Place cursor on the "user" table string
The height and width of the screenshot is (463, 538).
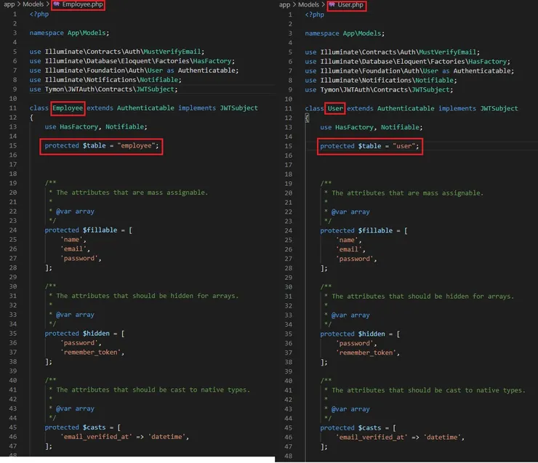tap(403, 146)
